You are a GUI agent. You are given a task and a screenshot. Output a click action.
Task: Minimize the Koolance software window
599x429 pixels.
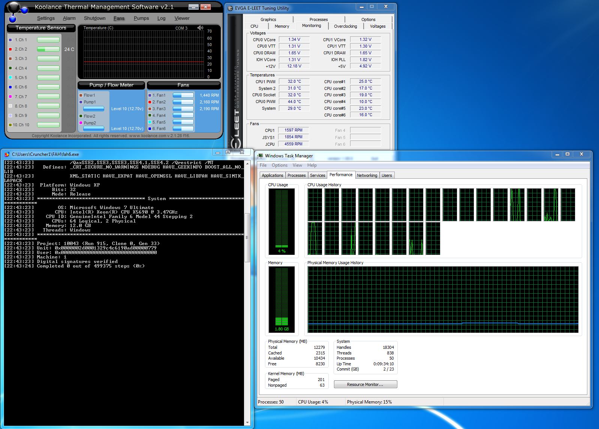tap(193, 7)
